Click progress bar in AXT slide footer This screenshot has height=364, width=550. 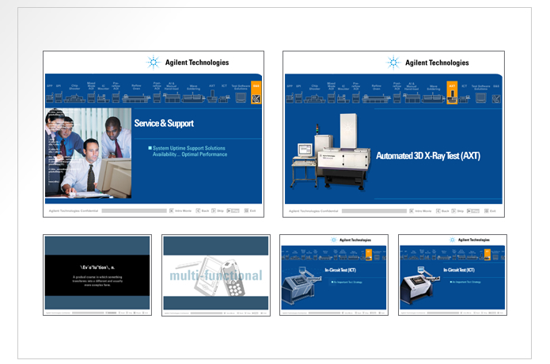374,210
